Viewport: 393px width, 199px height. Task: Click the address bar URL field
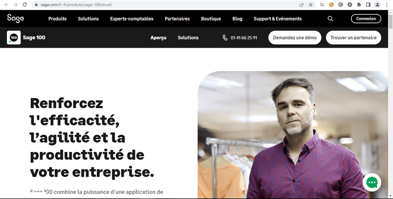coord(165,4)
